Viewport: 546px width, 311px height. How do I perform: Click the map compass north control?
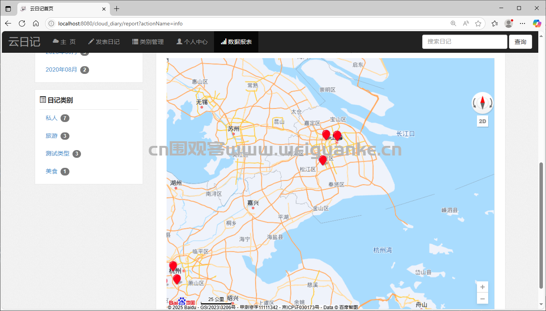[482, 103]
